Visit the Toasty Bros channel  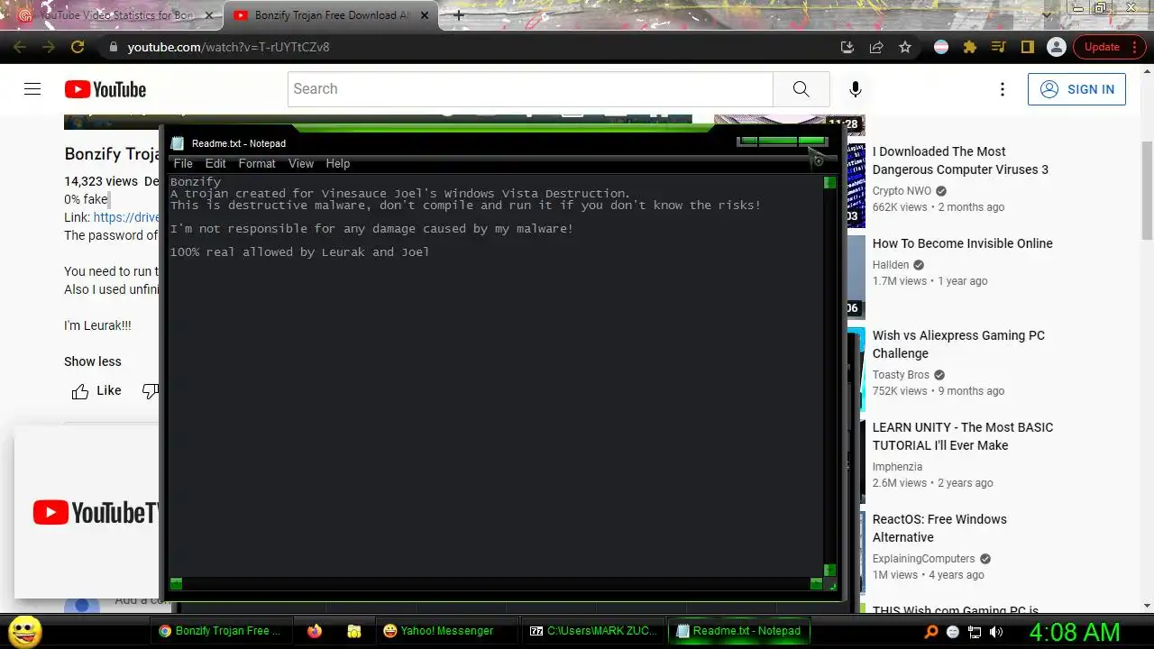pyautogui.click(x=901, y=375)
